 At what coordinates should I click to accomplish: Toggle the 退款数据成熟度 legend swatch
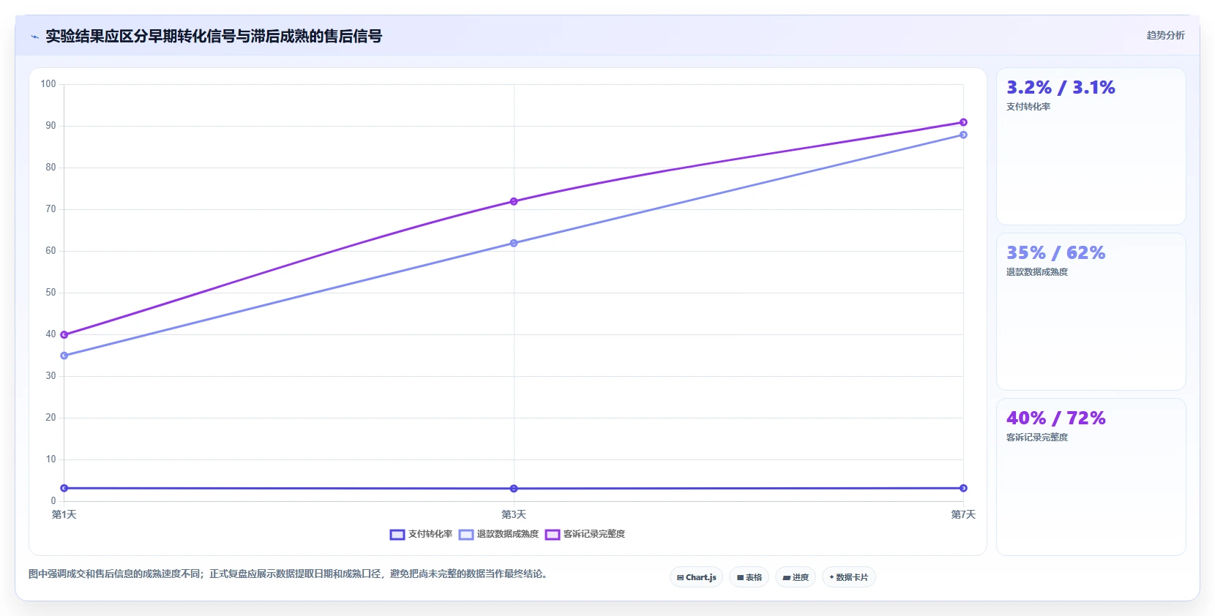[x=466, y=535]
